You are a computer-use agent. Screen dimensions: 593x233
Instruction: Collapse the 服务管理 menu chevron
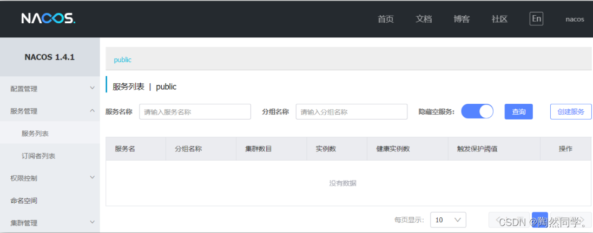pyautogui.click(x=92, y=111)
